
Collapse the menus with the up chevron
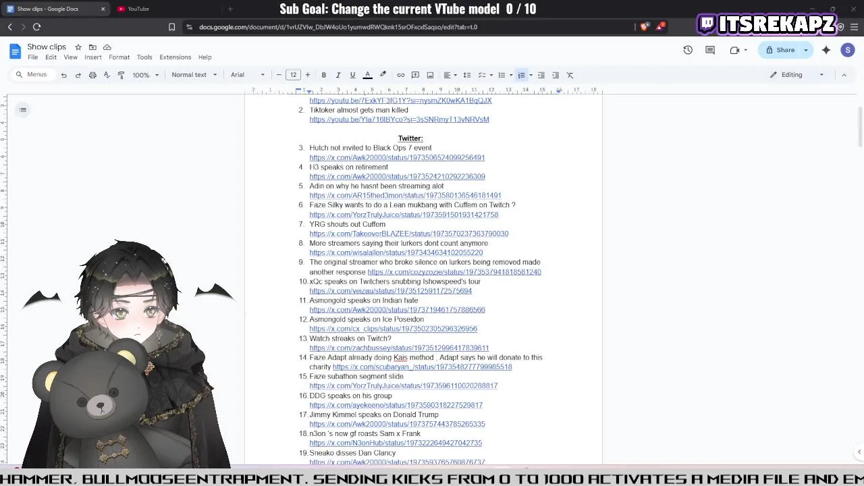tap(844, 75)
